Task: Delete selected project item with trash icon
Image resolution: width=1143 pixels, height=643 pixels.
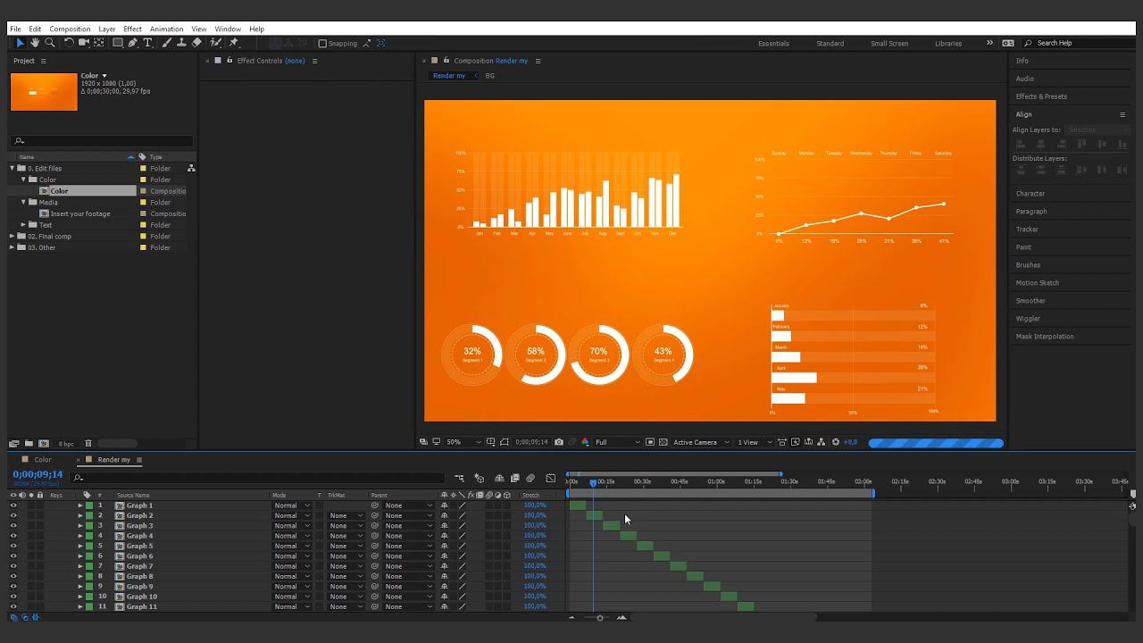Action: [88, 444]
